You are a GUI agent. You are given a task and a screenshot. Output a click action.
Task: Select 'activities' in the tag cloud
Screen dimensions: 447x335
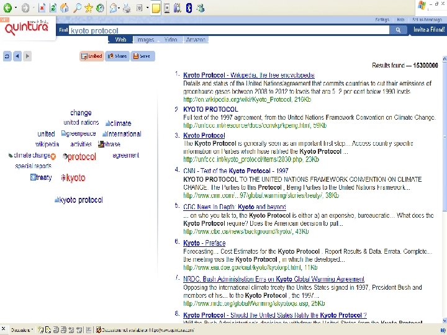(81, 144)
